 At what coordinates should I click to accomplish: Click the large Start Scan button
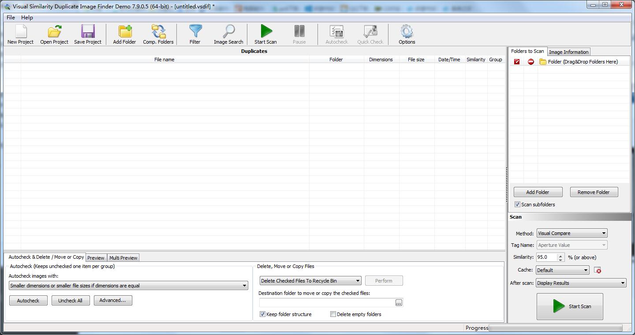click(570, 306)
